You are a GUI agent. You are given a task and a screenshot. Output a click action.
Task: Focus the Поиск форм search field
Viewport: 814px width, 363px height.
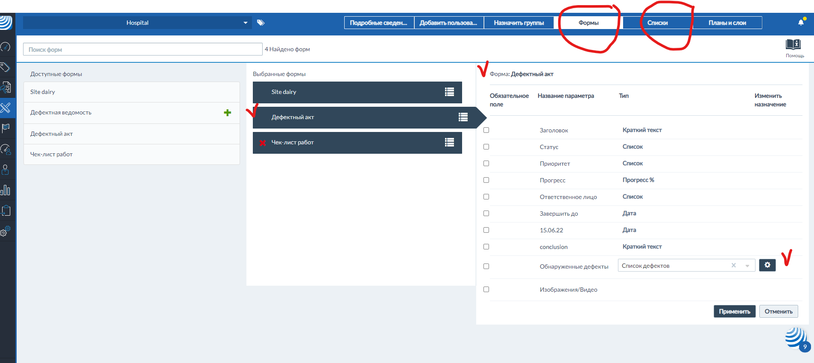pyautogui.click(x=143, y=50)
